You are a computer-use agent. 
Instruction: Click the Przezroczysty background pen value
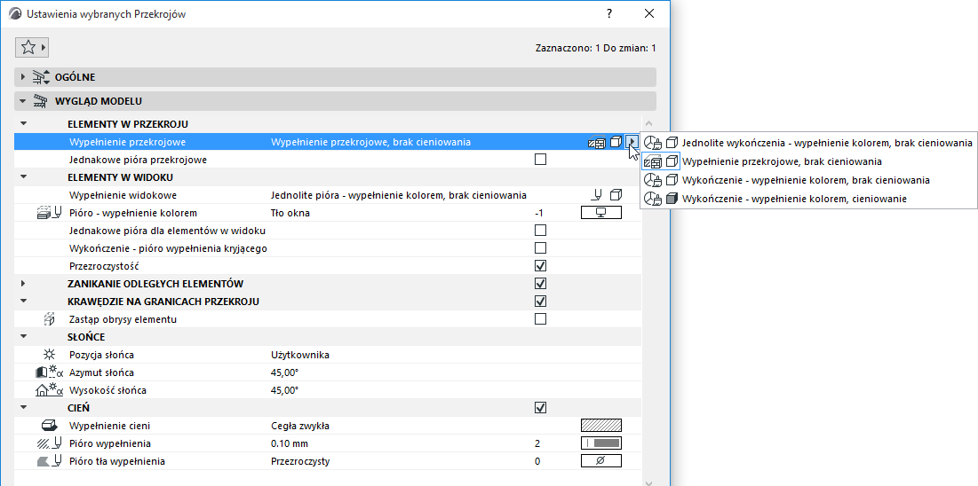click(300, 462)
